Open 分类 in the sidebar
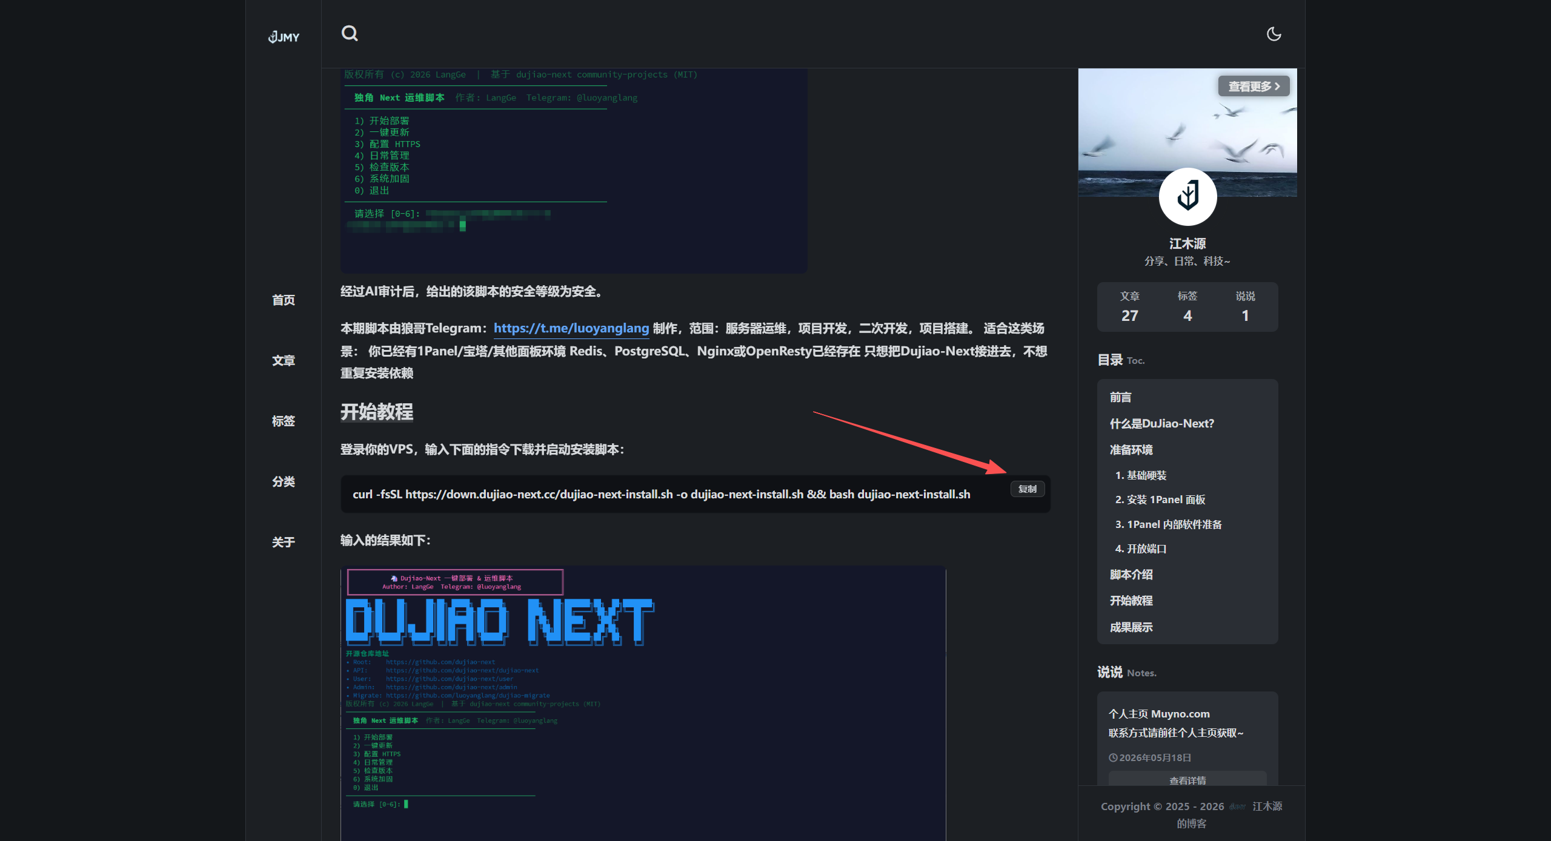The height and width of the screenshot is (841, 1551). pos(283,481)
